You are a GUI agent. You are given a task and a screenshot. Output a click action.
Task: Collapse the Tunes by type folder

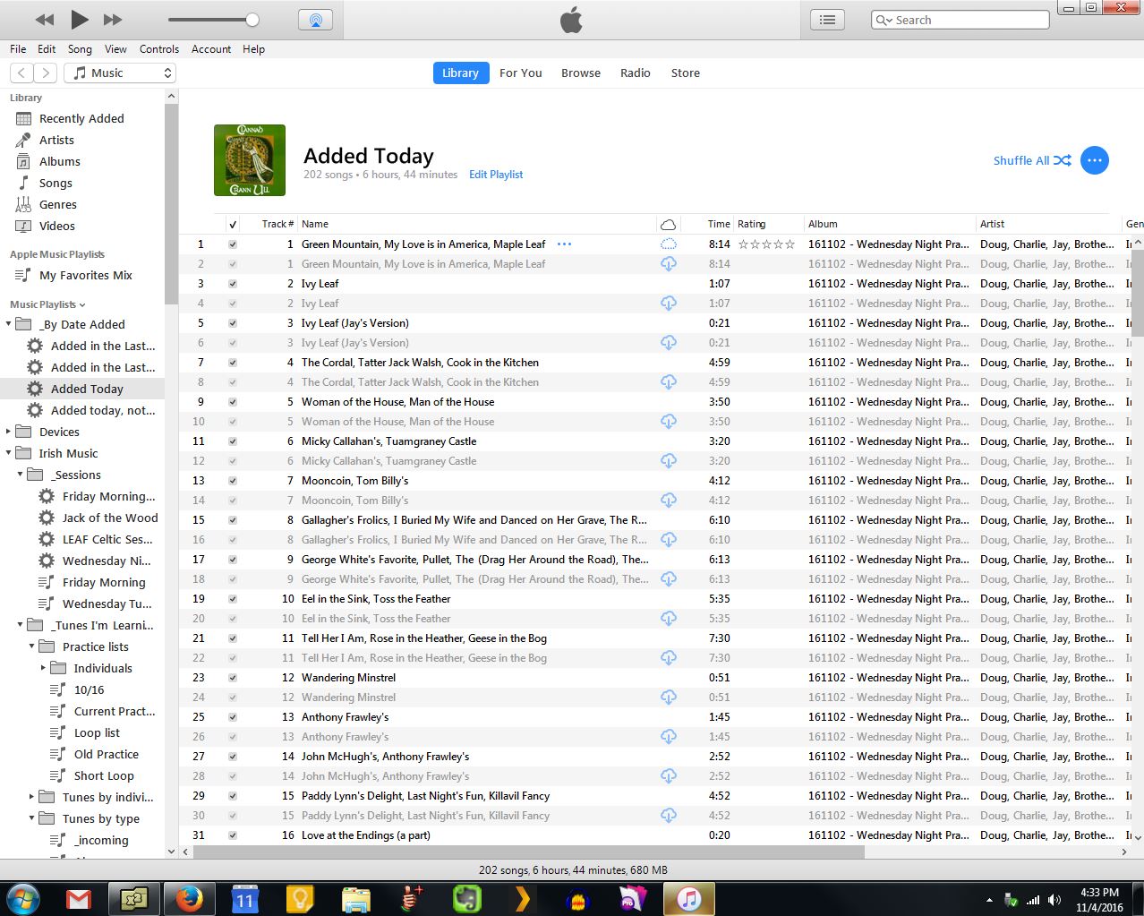pyautogui.click(x=31, y=818)
